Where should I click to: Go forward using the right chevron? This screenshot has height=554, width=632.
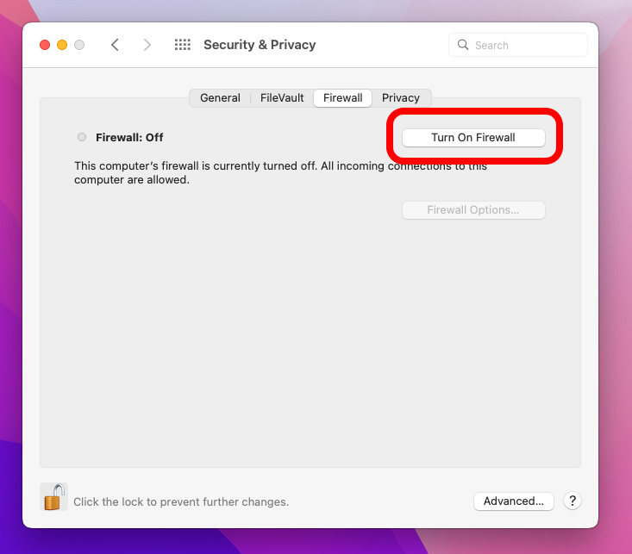(x=147, y=45)
